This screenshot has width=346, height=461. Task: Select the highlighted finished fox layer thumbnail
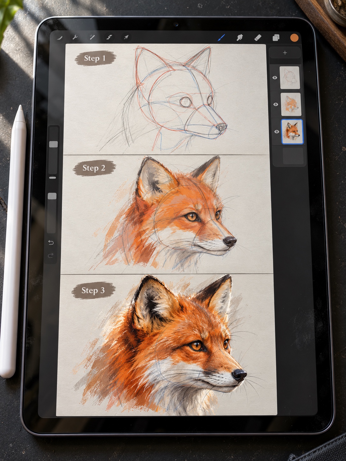pyautogui.click(x=292, y=131)
